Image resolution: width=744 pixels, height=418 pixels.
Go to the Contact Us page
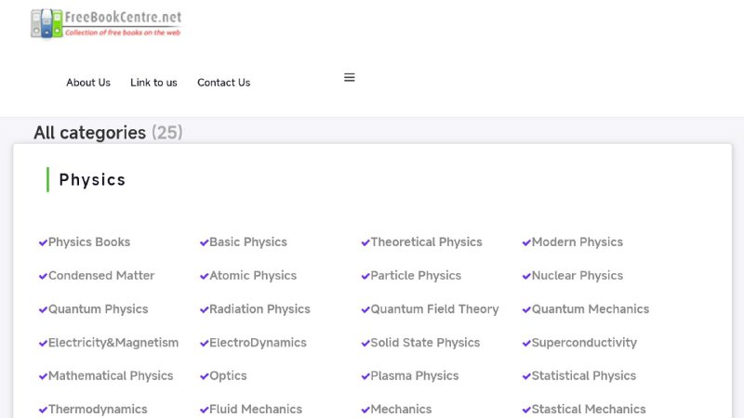[x=223, y=83]
